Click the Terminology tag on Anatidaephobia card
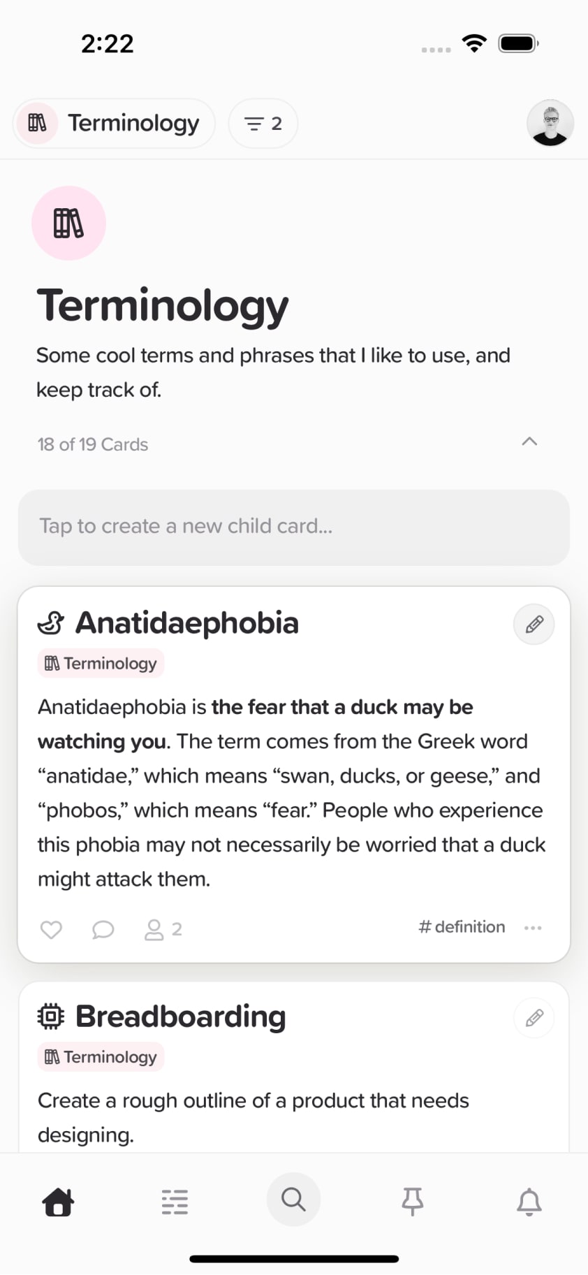Viewport: 588px width, 1275px height. (x=101, y=664)
